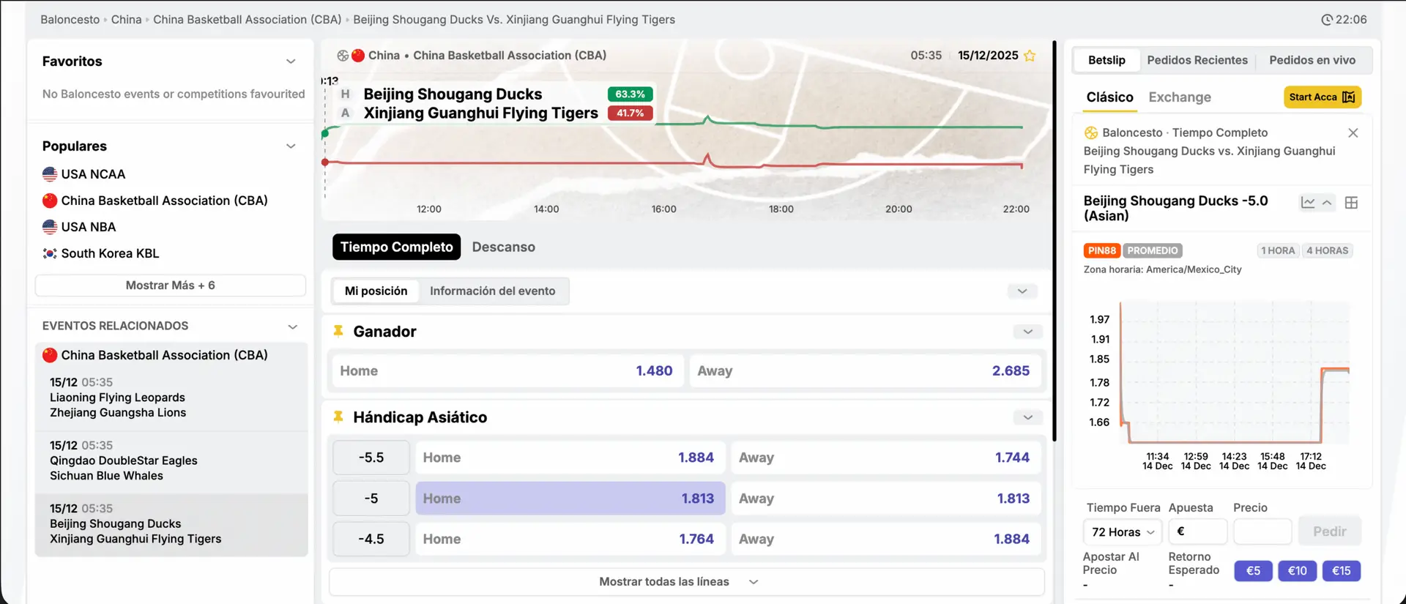Add the €10 quick stake
The height and width of the screenshot is (604, 1406).
coord(1297,571)
